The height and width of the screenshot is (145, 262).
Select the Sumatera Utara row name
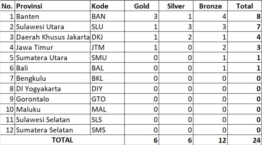point(52,58)
